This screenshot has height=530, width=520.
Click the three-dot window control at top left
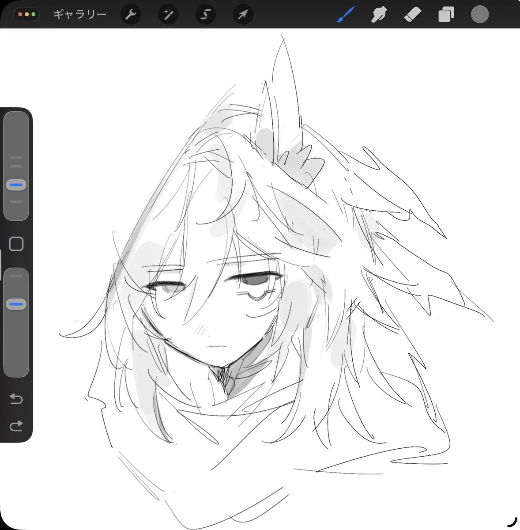27,15
